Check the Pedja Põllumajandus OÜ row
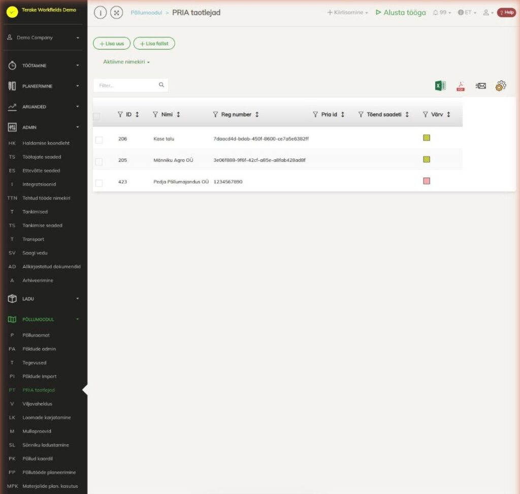520x494 pixels. [x=99, y=183]
